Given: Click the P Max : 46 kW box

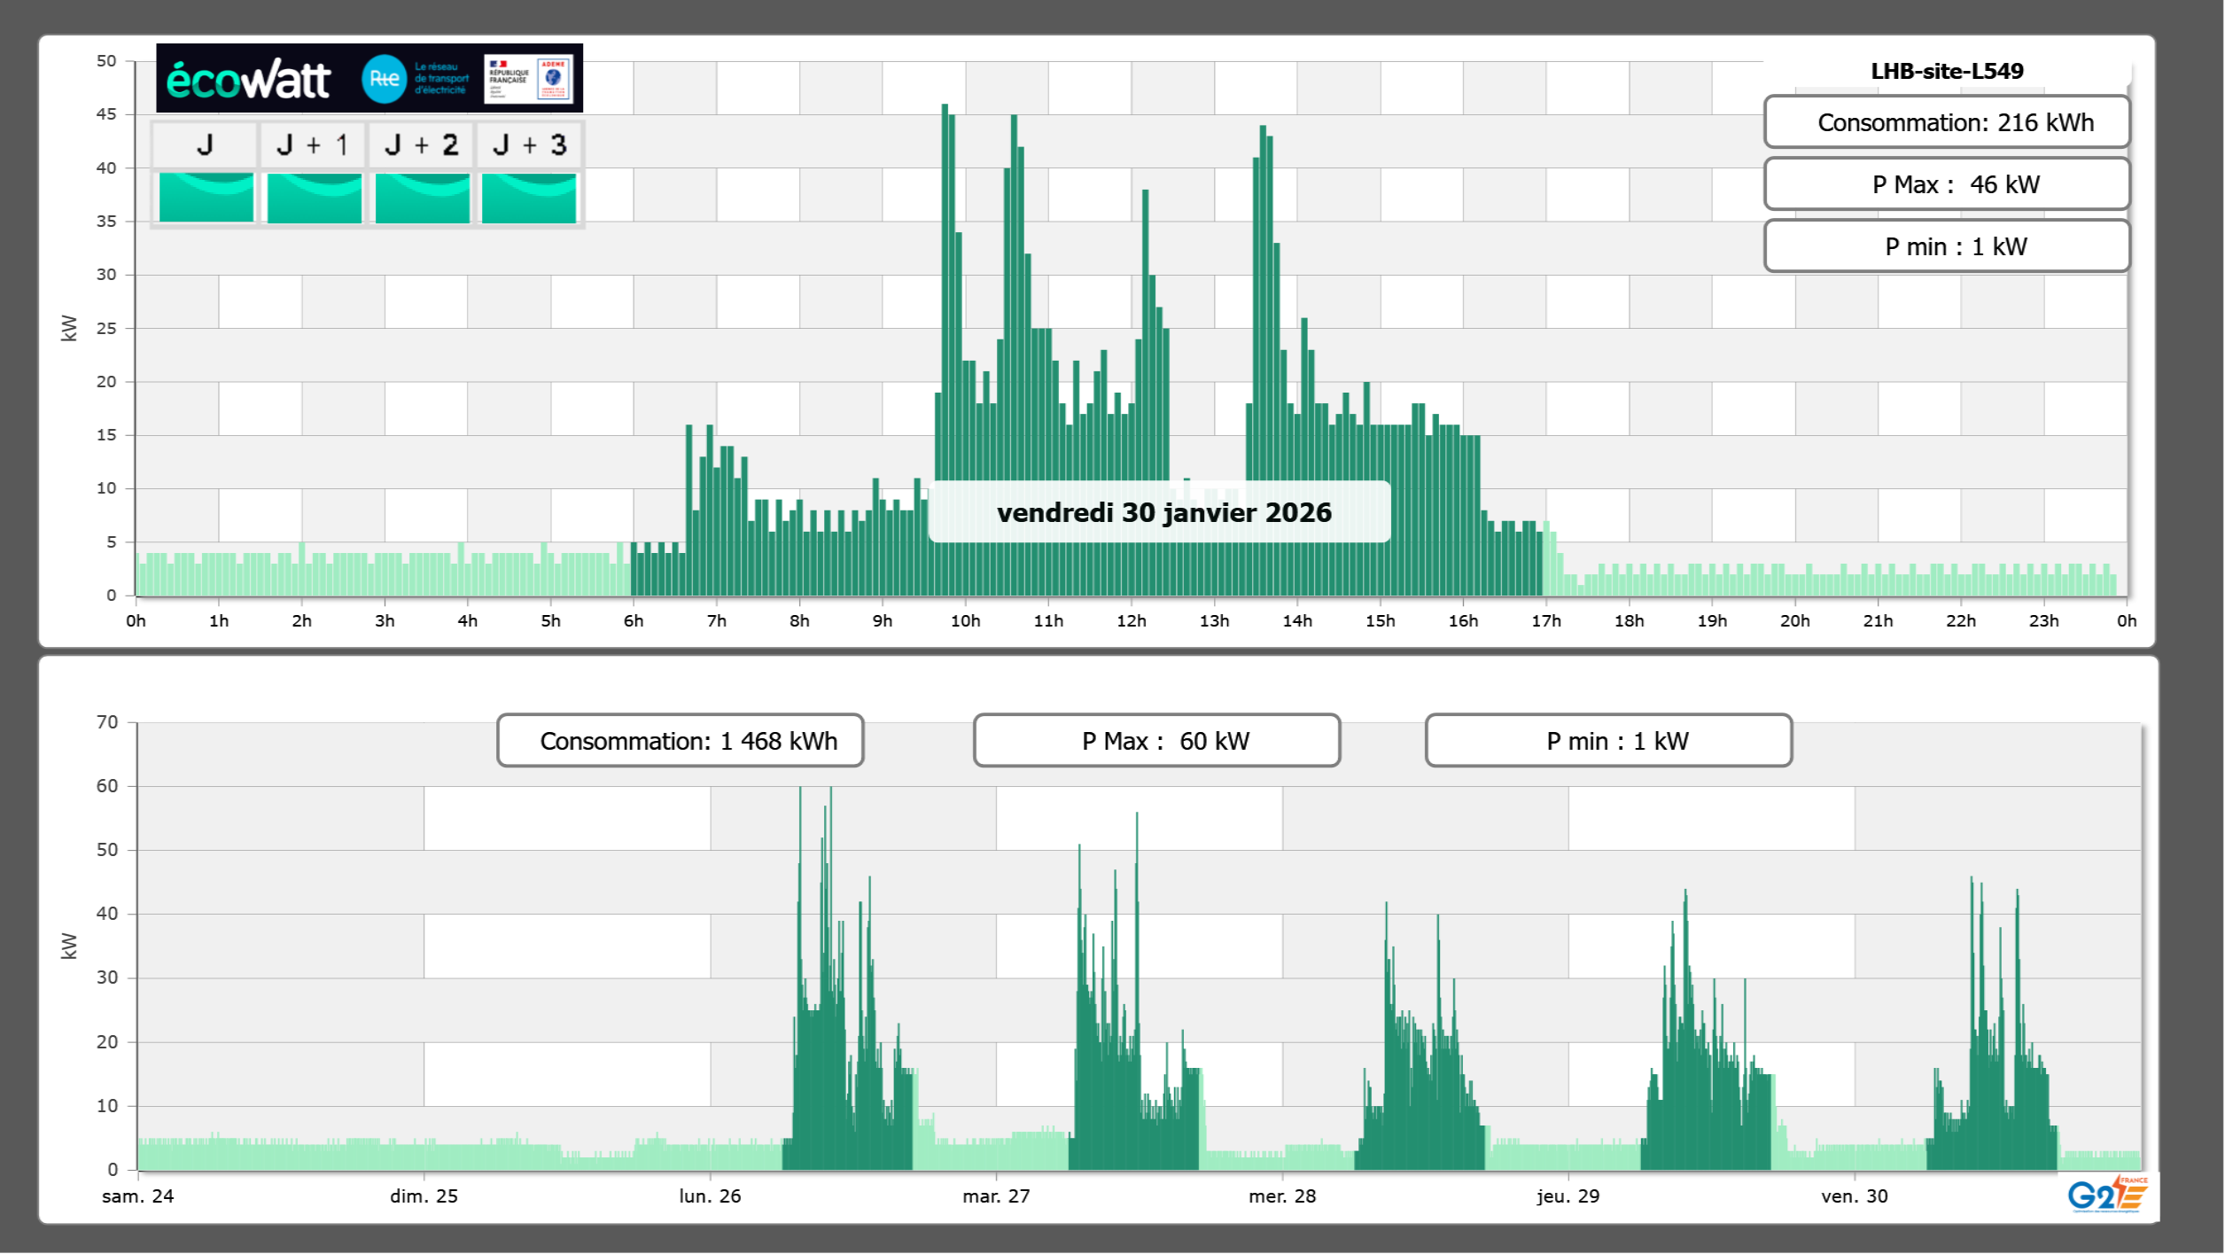Looking at the screenshot, I should pyautogui.click(x=1946, y=184).
